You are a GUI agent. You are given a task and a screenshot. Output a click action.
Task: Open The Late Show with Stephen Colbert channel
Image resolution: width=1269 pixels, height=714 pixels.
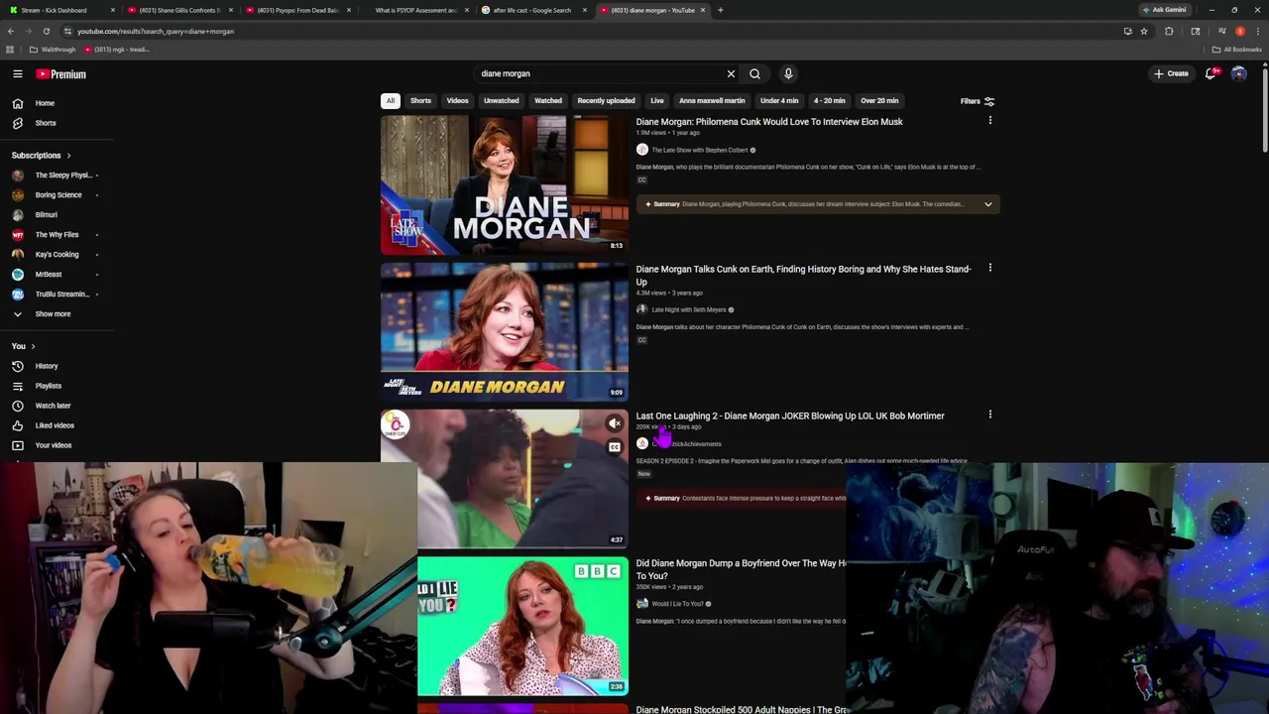(700, 150)
